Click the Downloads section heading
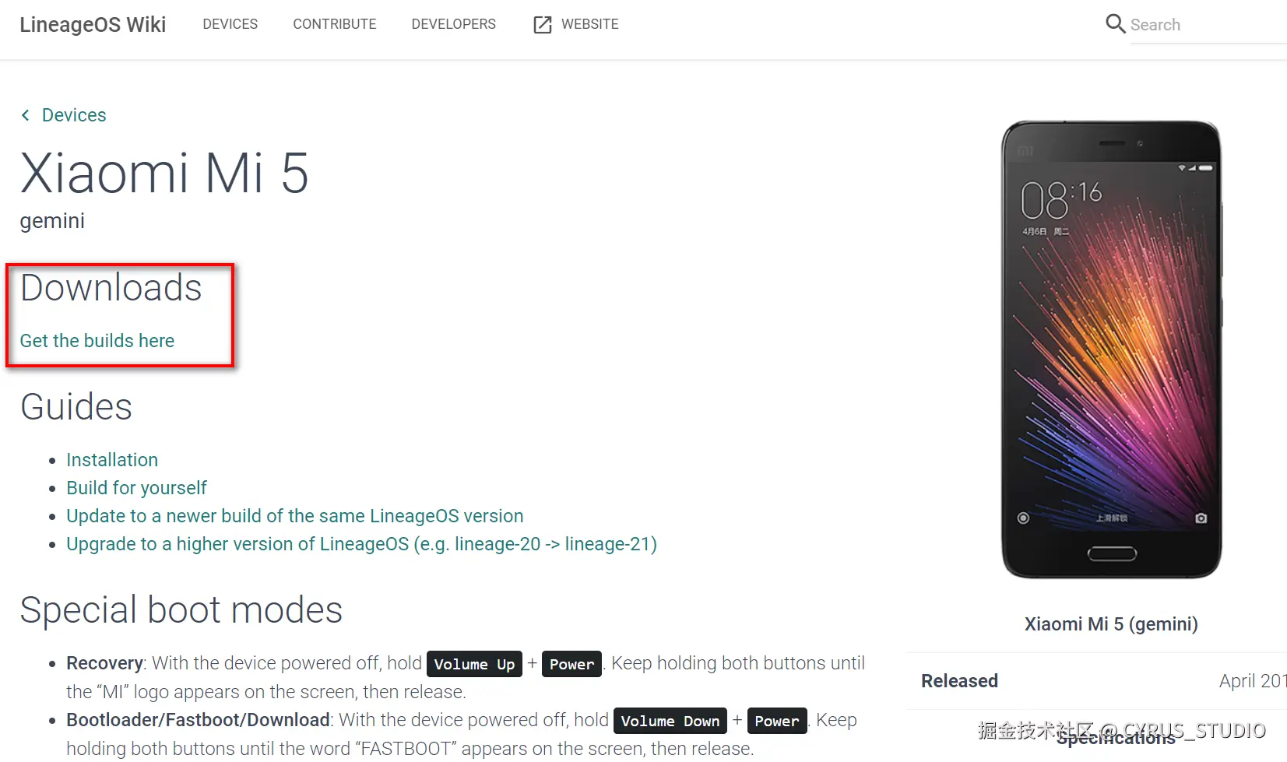1287x762 pixels. click(111, 287)
